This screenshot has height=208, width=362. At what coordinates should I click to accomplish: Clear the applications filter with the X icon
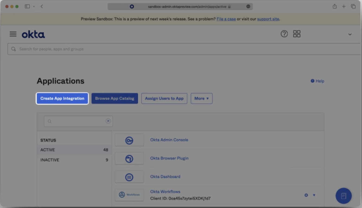point(108,121)
